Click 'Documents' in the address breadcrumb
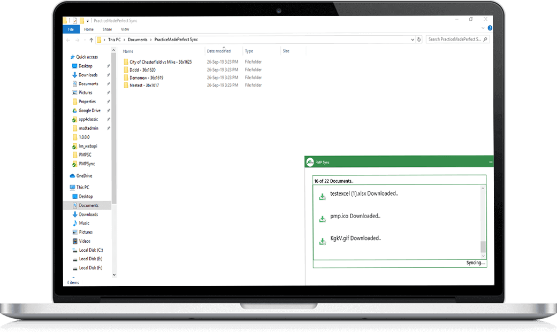This screenshot has width=557, height=332. click(x=138, y=40)
